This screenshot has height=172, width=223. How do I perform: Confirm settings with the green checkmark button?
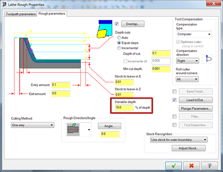(x=173, y=166)
